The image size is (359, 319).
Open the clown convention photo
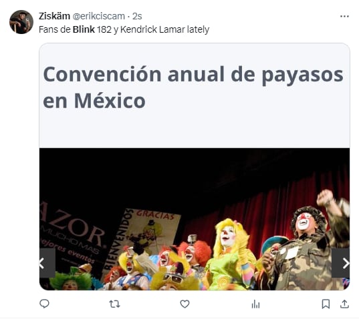point(195,219)
